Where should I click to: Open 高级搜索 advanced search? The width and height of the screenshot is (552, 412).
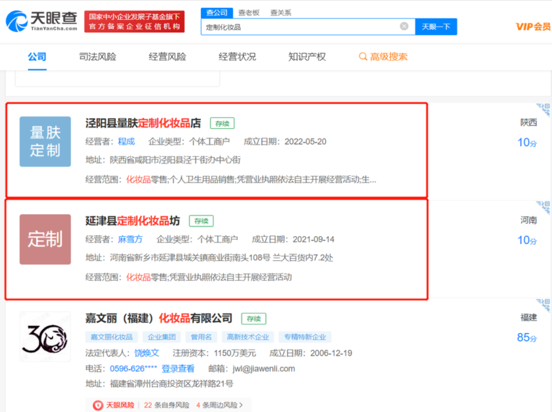pos(383,57)
